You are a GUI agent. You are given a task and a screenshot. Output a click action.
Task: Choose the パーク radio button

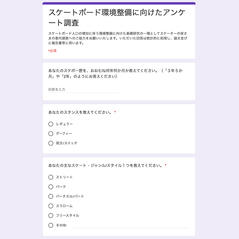(51, 187)
